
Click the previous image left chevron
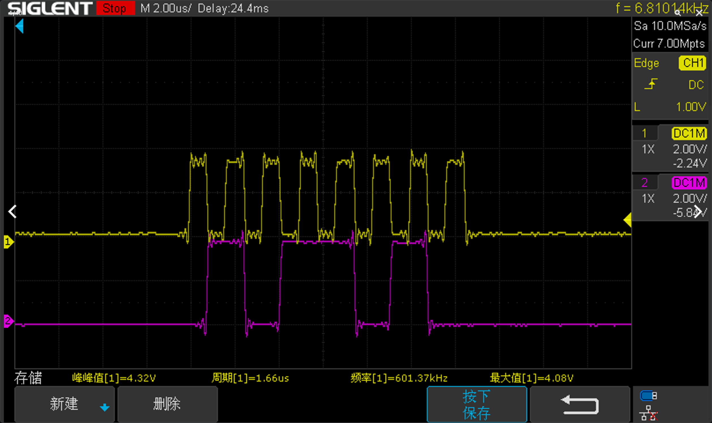click(x=12, y=212)
